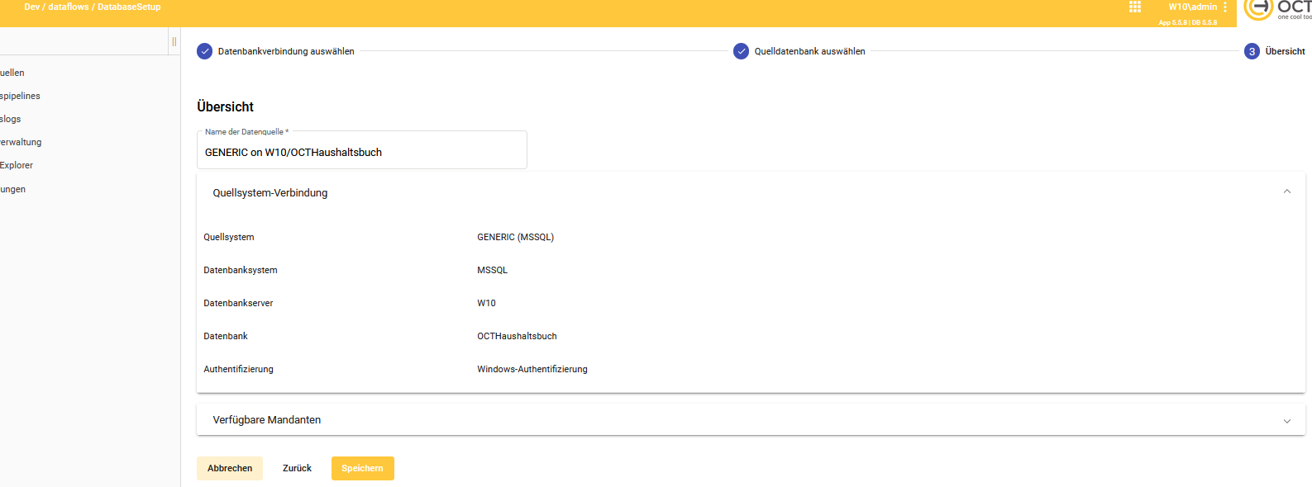This screenshot has width=1312, height=487.
Task: Click the sidebar resize handle
Action: [174, 41]
